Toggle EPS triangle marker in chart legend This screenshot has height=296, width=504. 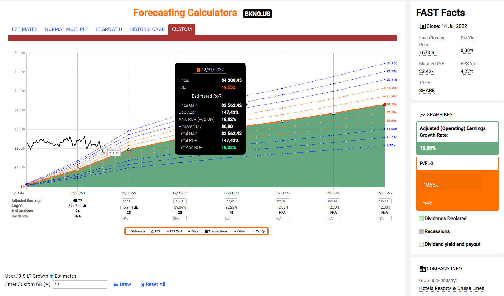[x=153, y=231]
